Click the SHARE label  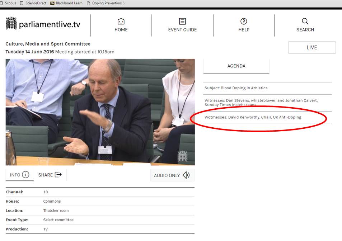(45, 175)
